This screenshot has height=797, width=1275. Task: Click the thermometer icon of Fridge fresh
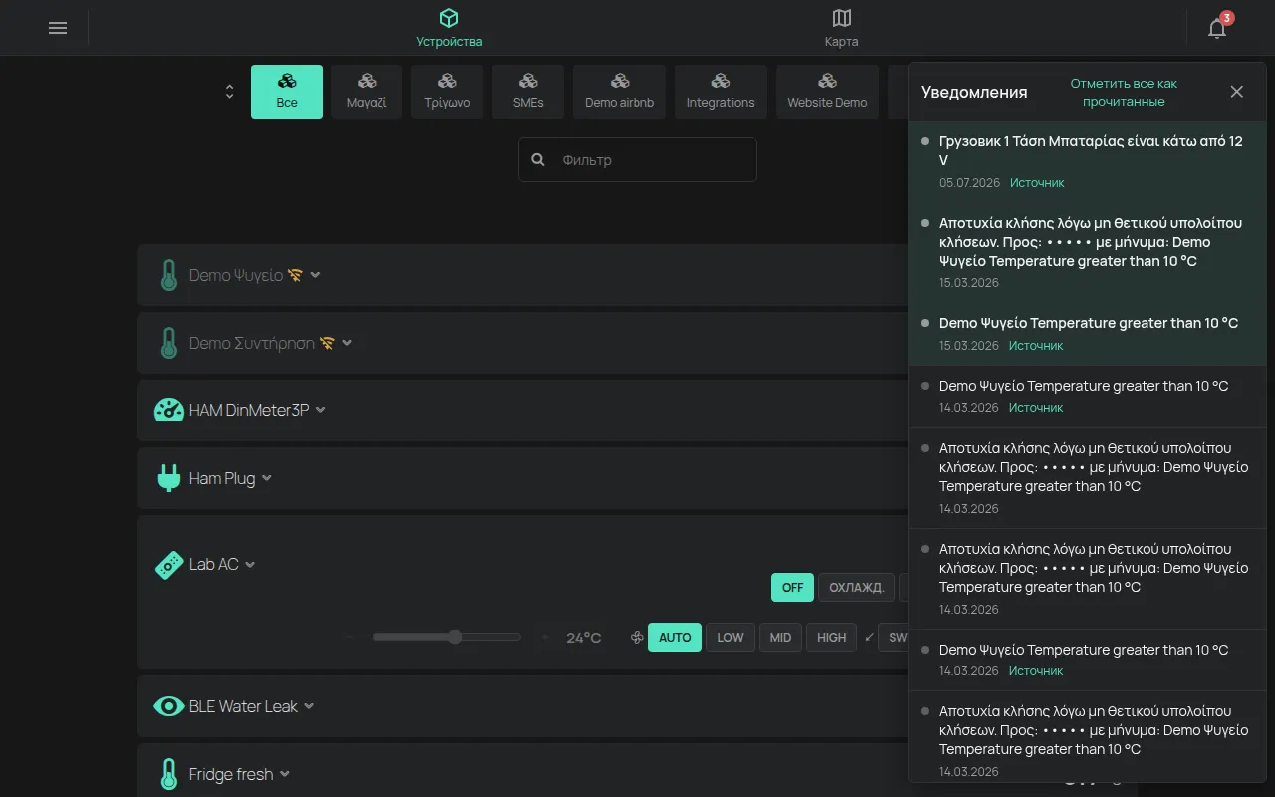tap(169, 774)
